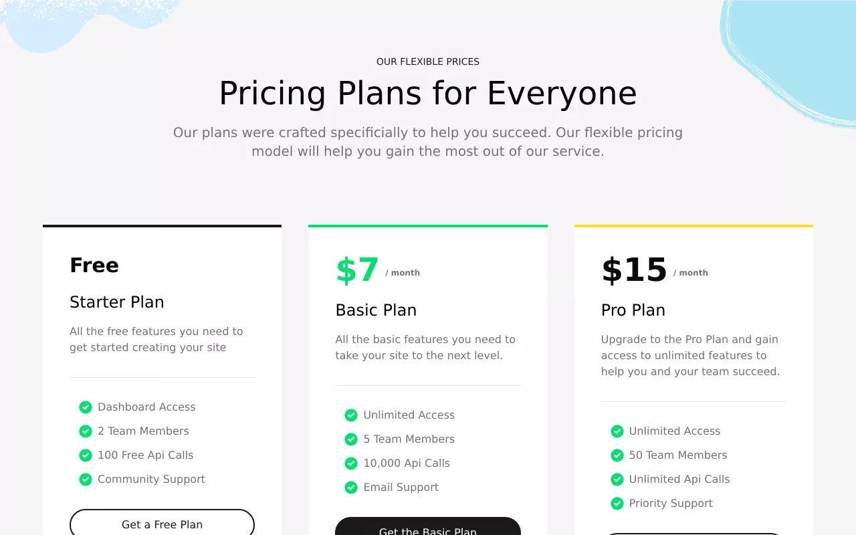This screenshot has height=535, width=856.
Task: Select the Pro Plan title
Action: [x=633, y=310]
